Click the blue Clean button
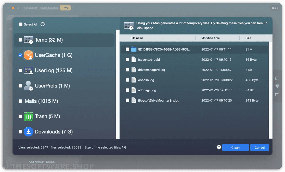 point(235,148)
